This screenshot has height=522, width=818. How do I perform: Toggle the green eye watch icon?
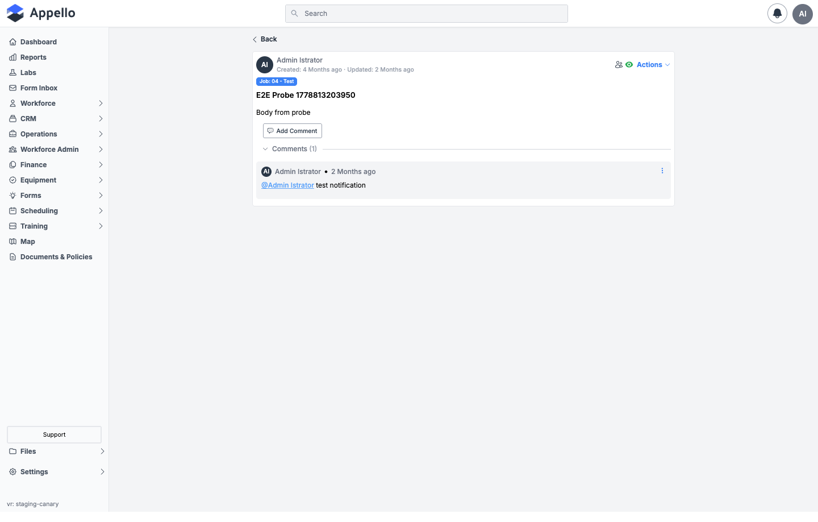tap(629, 65)
